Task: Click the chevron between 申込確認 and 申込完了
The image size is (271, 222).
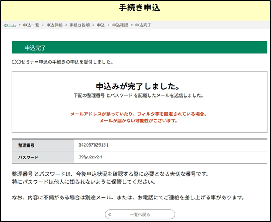Action: click(131, 25)
